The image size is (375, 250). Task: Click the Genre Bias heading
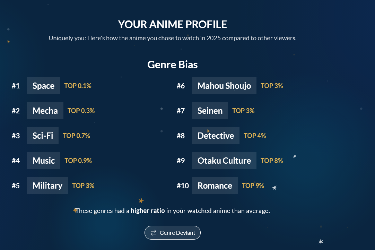173,65
